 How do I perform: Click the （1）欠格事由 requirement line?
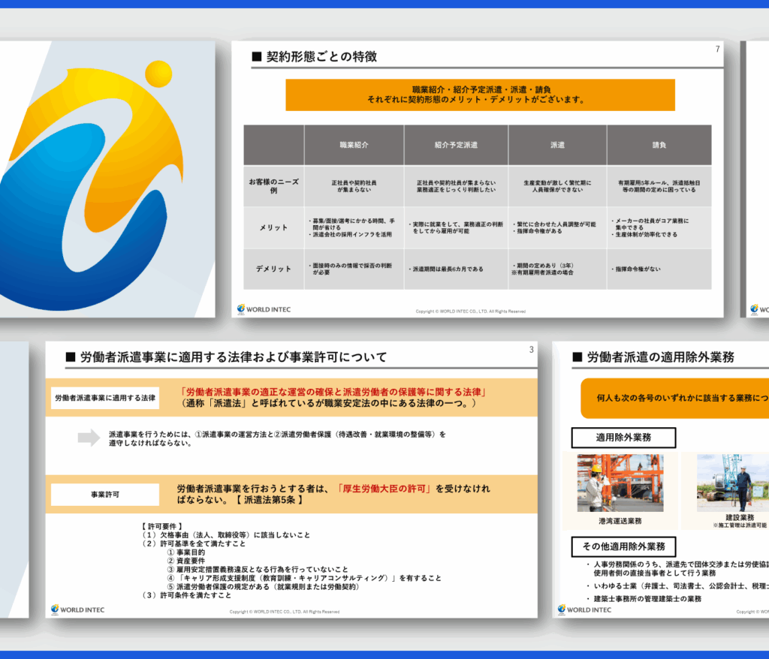click(225, 535)
